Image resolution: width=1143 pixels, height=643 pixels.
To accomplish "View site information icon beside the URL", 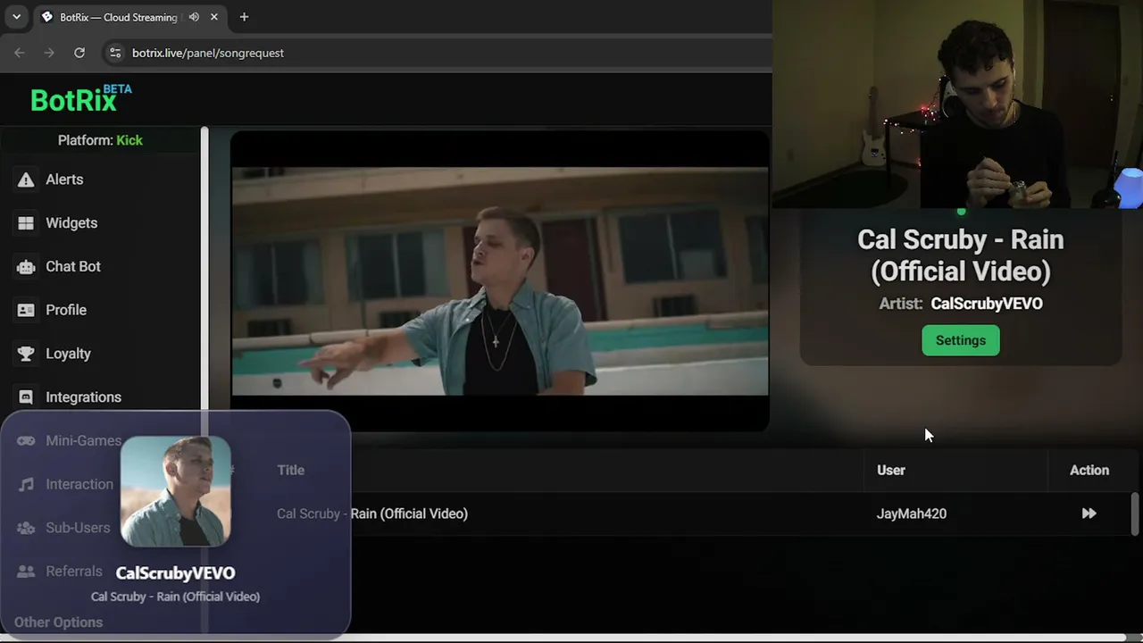I will point(114,53).
